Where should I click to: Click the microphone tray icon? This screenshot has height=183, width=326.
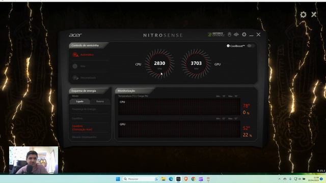(290, 179)
